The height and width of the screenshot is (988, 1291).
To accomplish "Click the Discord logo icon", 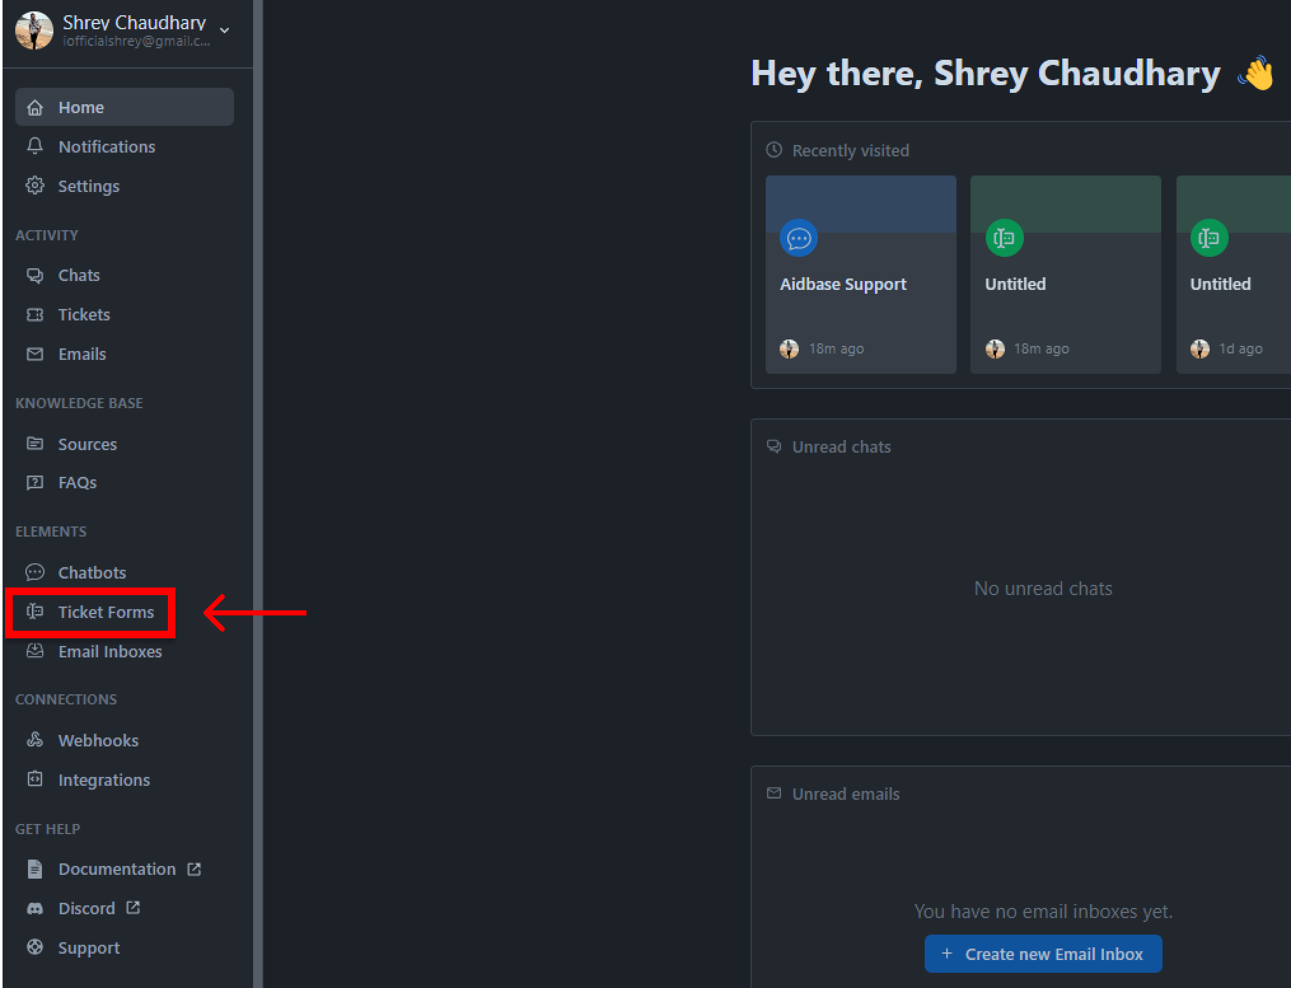I will pyautogui.click(x=35, y=909).
